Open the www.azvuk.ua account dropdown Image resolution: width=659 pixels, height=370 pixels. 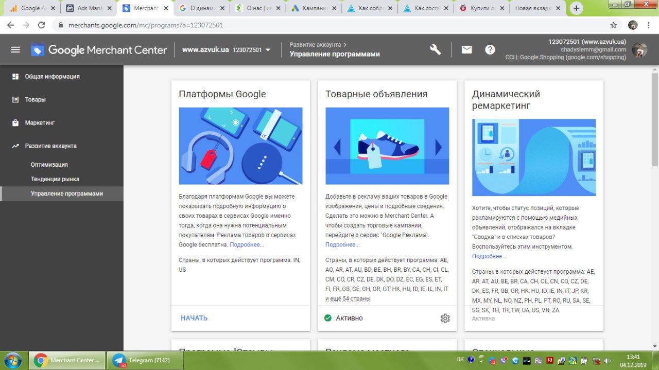click(x=227, y=50)
